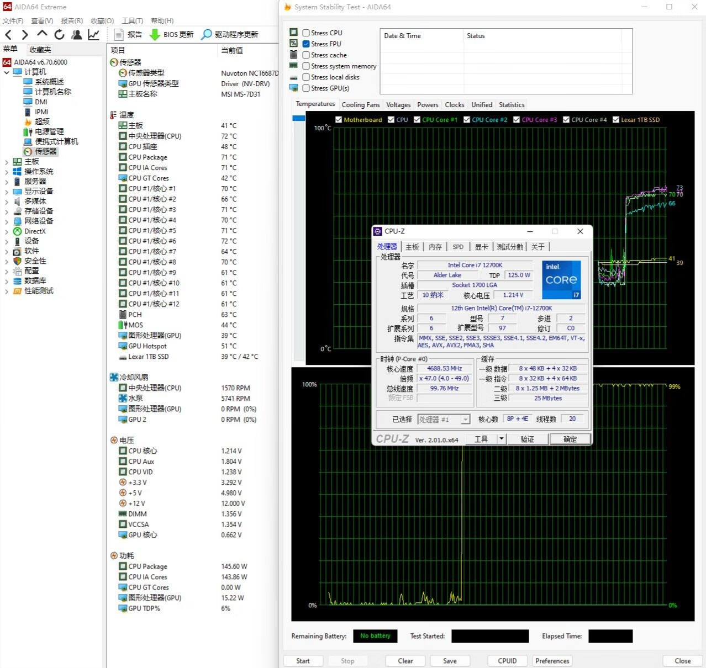The height and width of the screenshot is (668, 706).
Task: Enable Stress system memory checkbox
Action: point(306,66)
